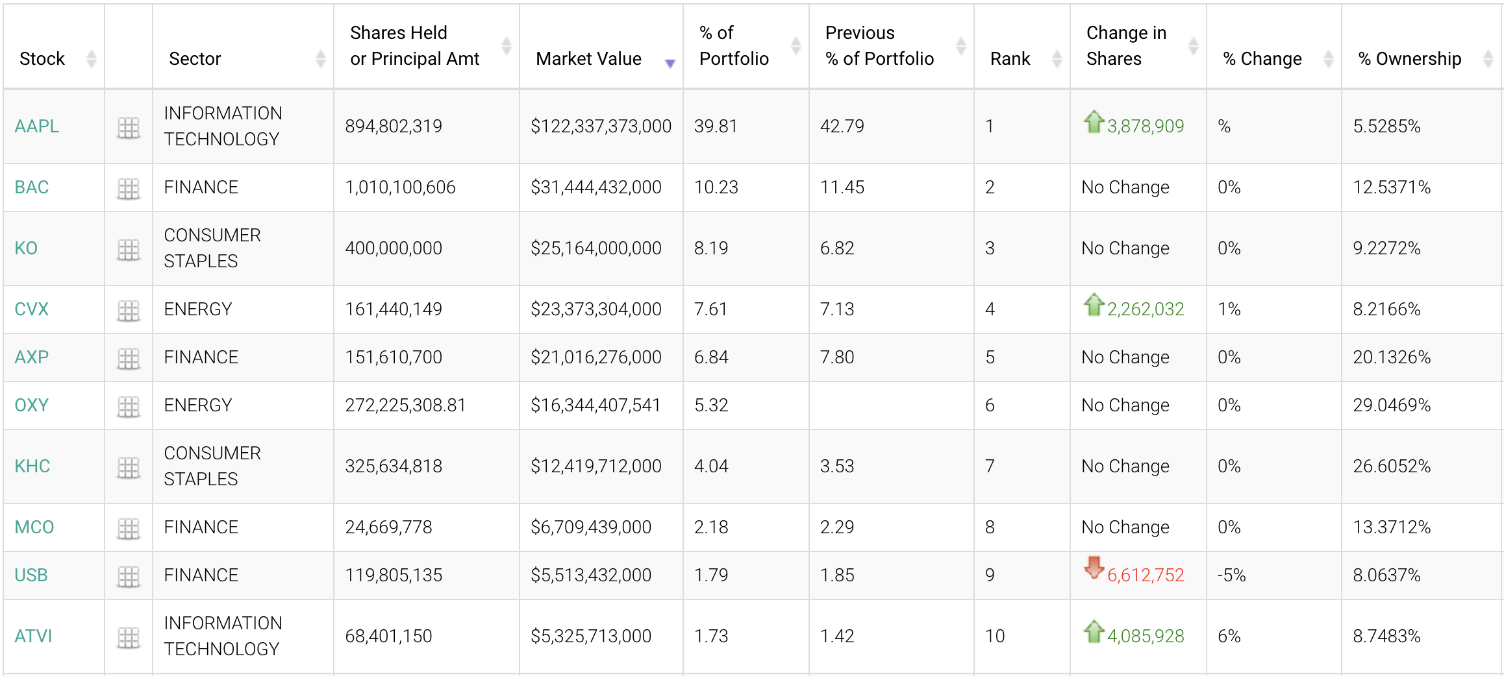Select the ownership value 20.1326%
Viewport: 1504px width, 676px height.
point(1392,357)
